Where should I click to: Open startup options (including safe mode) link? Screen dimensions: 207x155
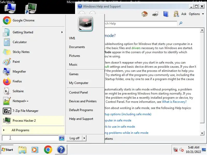click(128, 114)
